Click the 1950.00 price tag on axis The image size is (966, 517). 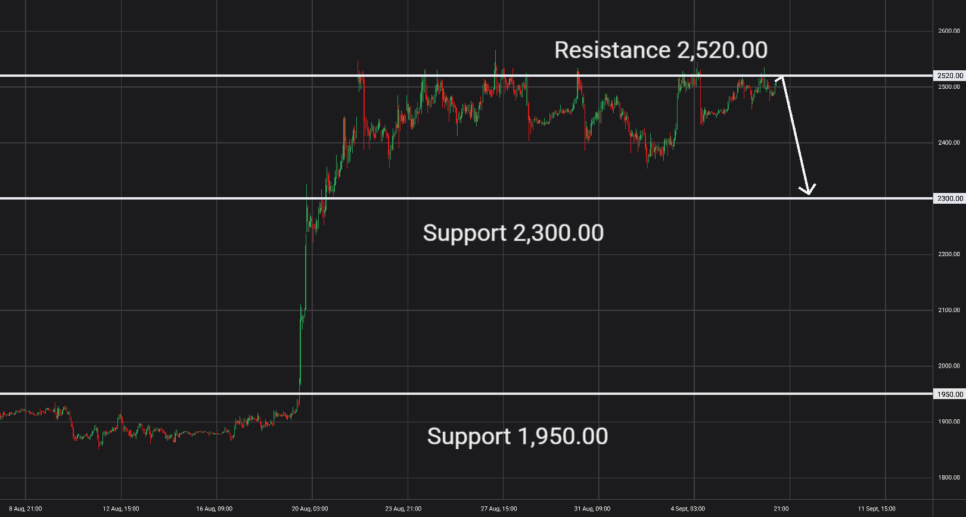point(949,394)
